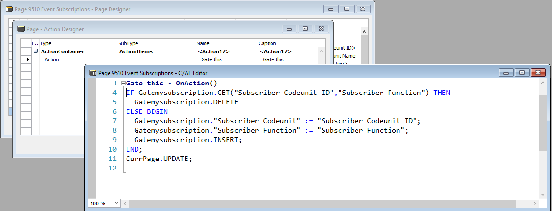Click the Action Designer window icon
The height and width of the screenshot is (211, 552).
(21, 29)
